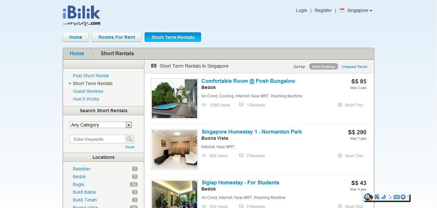Screen dimensions: 437x208
Task: Toggle sorting to Most Bookings
Action: point(323,67)
